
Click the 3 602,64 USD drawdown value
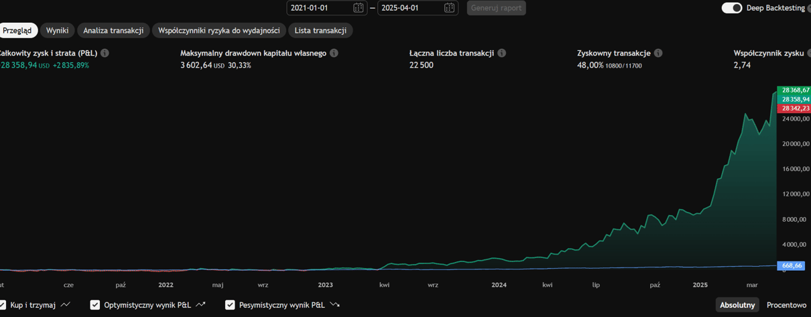pos(202,65)
